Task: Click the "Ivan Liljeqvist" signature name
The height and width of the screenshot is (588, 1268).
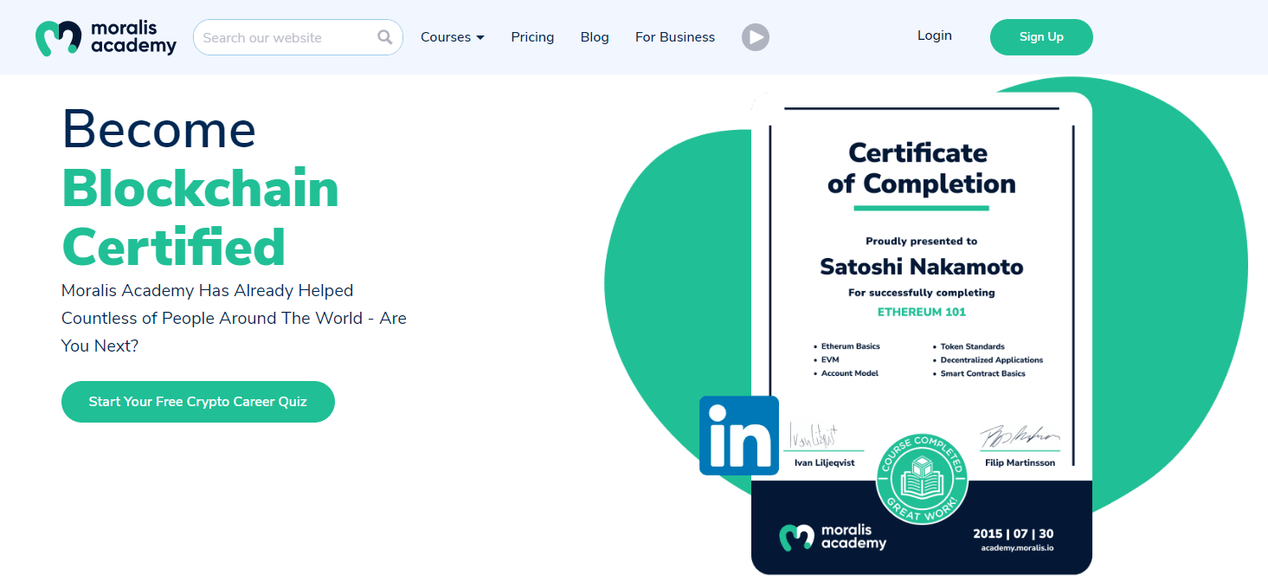Action: click(x=824, y=462)
